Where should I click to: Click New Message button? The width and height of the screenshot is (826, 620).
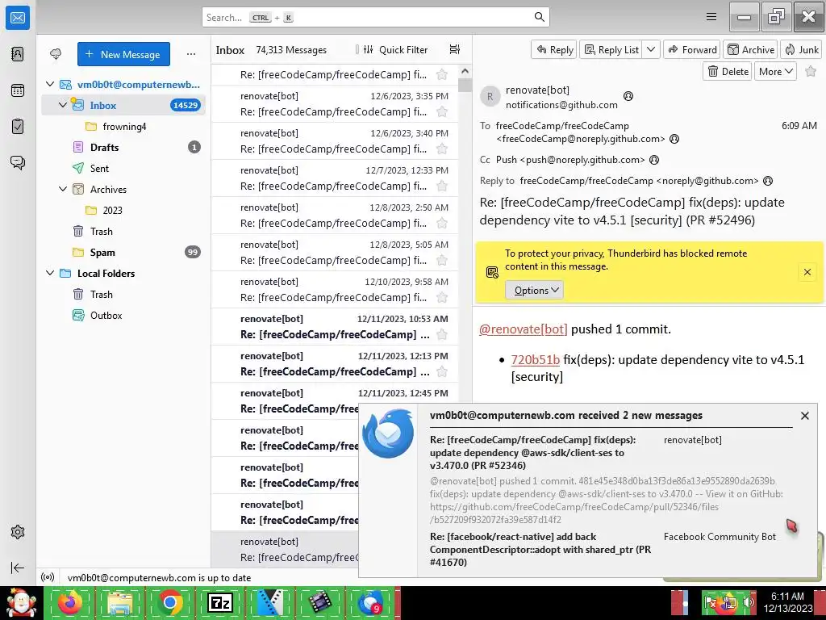click(123, 54)
